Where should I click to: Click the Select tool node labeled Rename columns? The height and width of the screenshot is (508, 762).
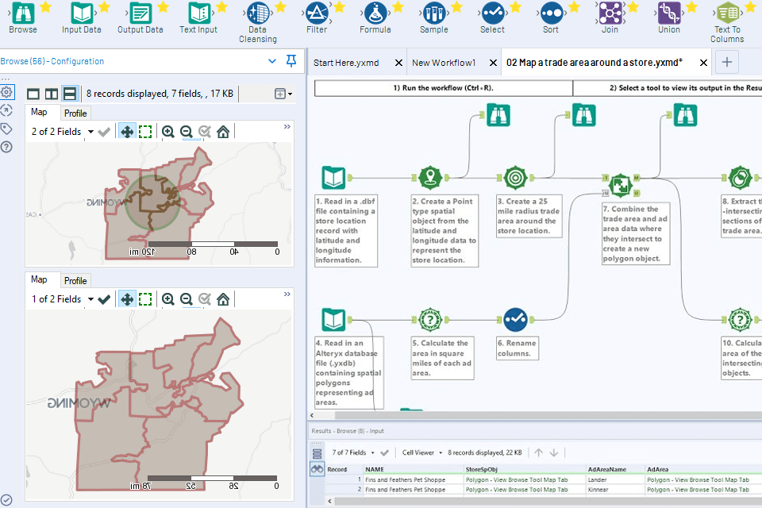(x=516, y=319)
